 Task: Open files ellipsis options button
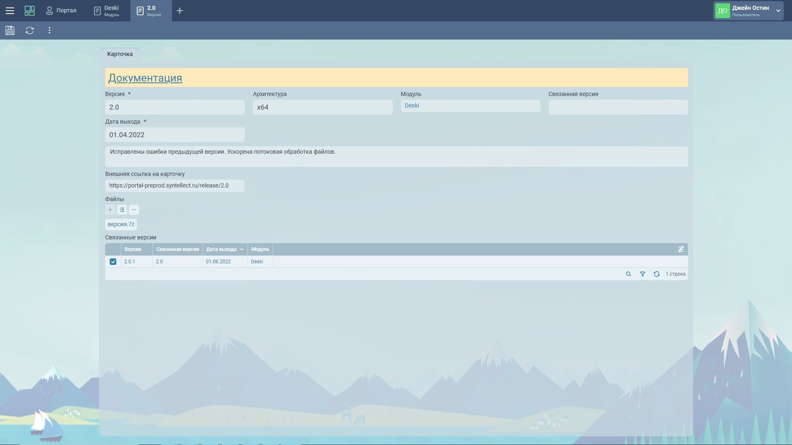pos(134,210)
